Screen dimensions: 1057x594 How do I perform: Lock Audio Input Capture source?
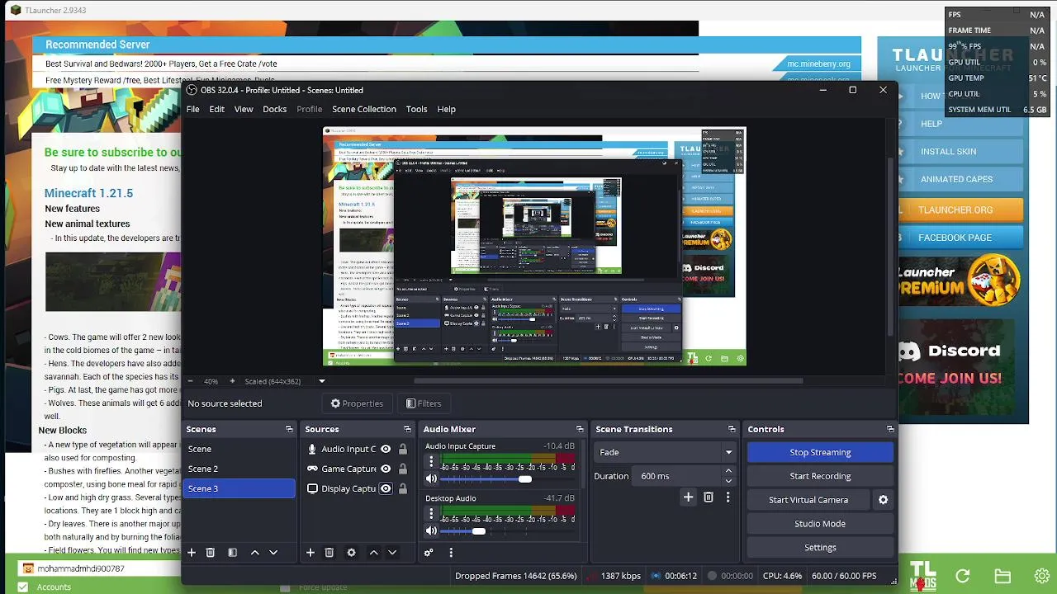tap(402, 449)
